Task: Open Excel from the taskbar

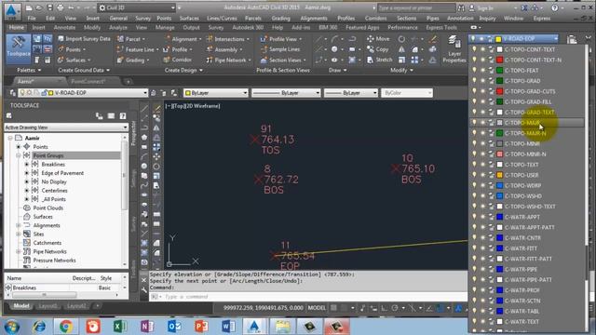Action: pos(120,327)
